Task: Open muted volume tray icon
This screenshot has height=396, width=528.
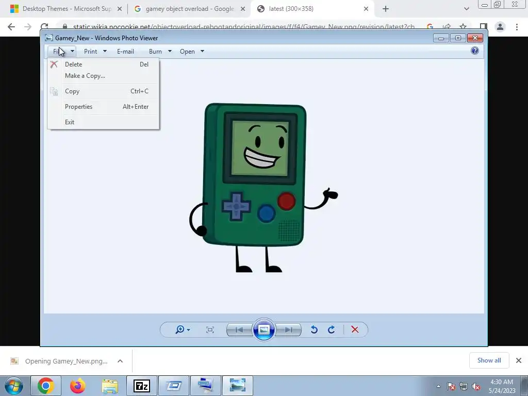Action: point(476,386)
